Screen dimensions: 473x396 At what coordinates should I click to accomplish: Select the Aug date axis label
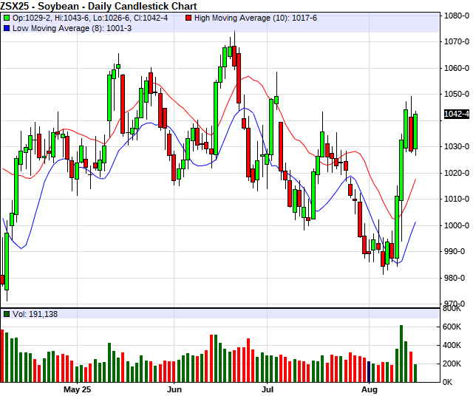(369, 389)
